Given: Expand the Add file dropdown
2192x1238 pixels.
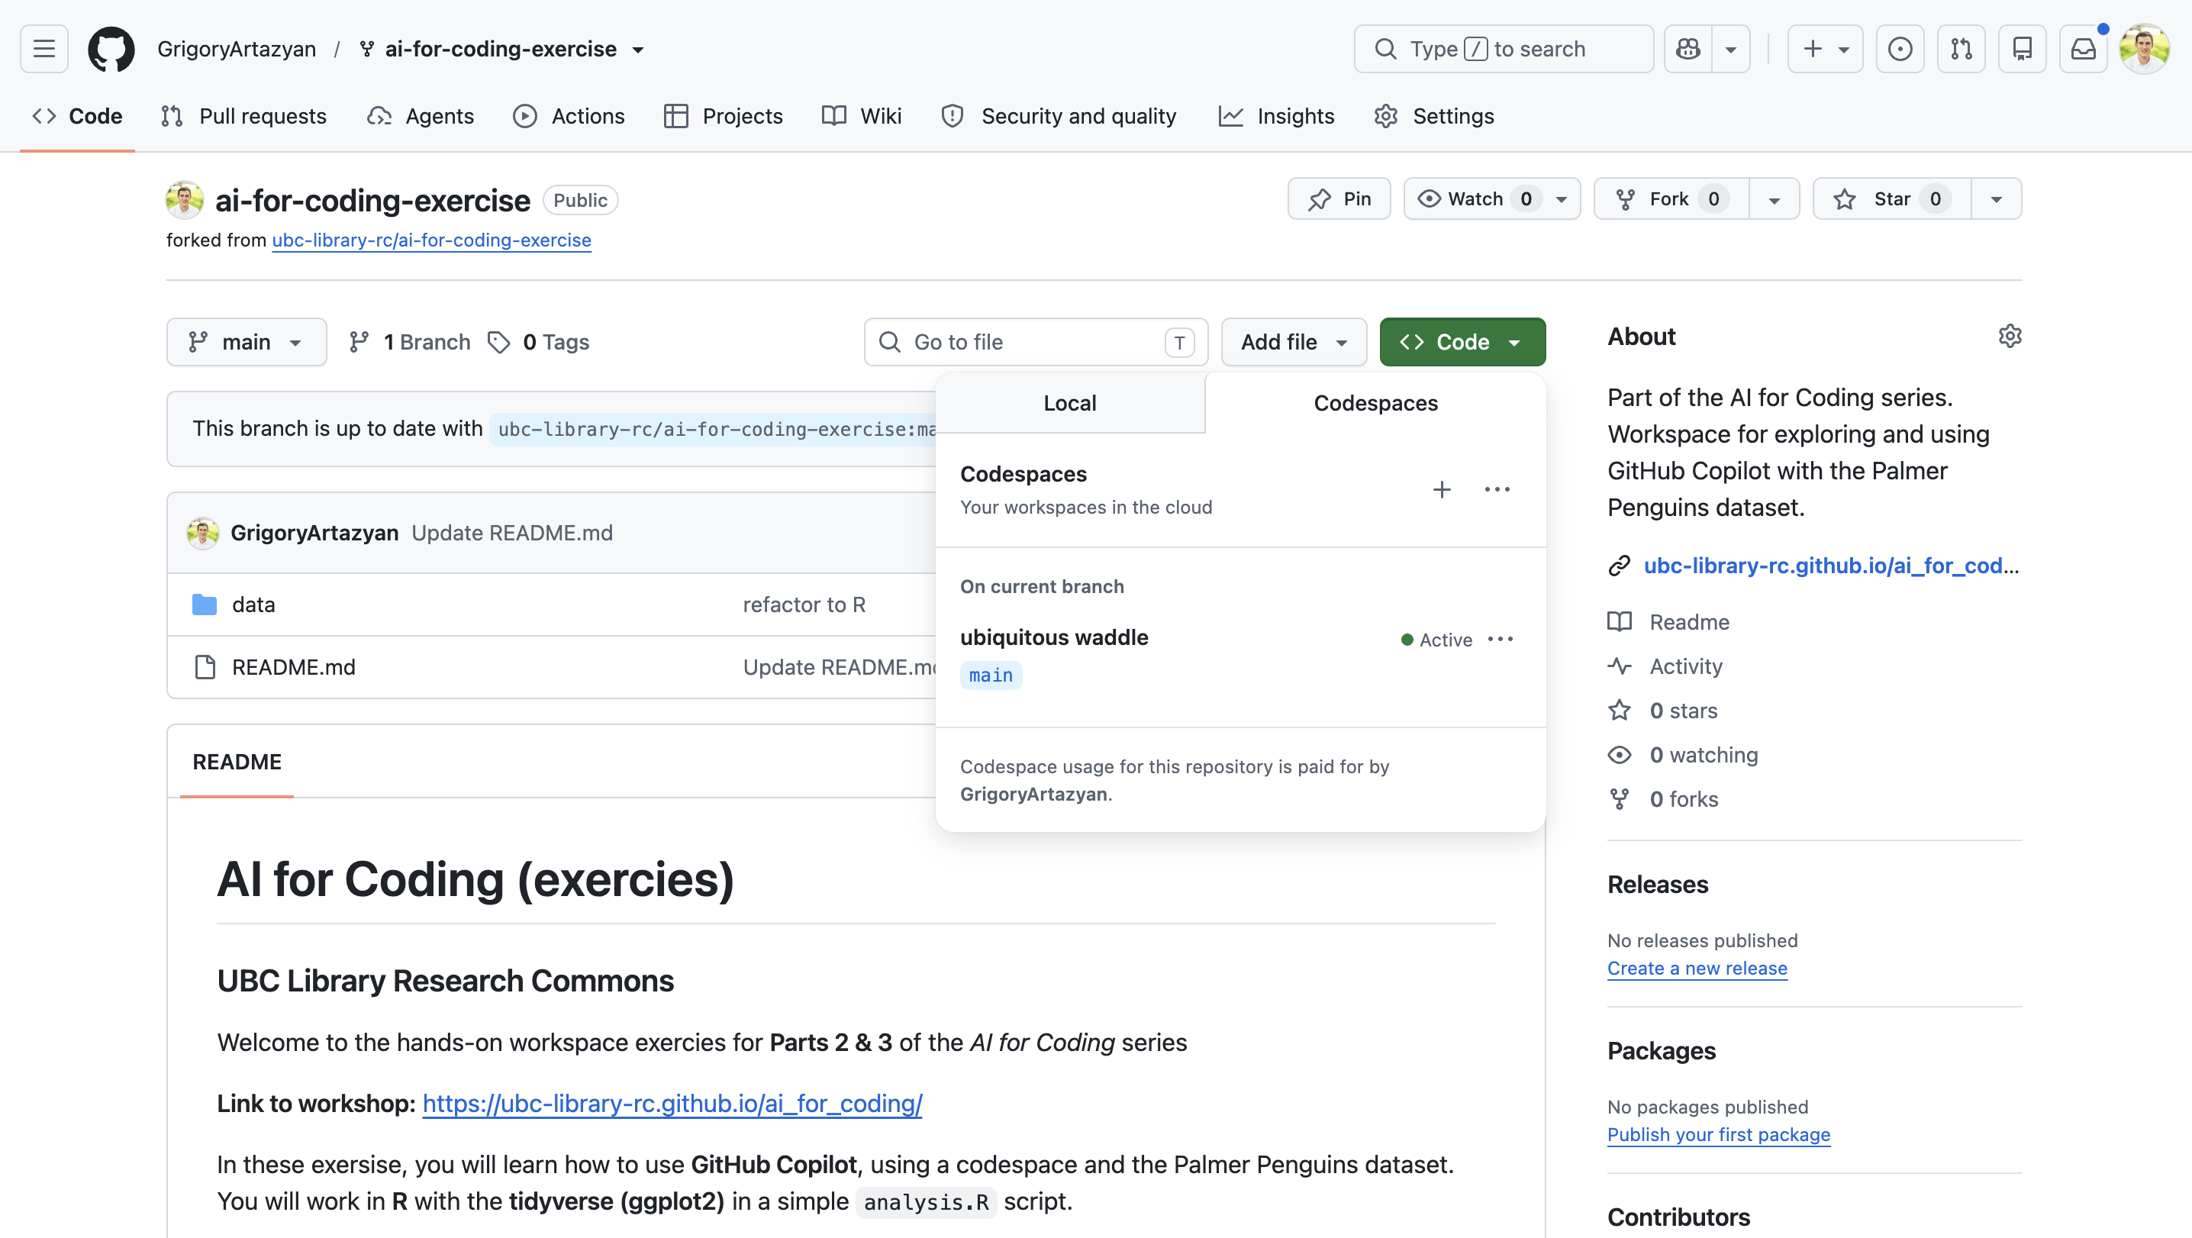Looking at the screenshot, I should [1294, 342].
